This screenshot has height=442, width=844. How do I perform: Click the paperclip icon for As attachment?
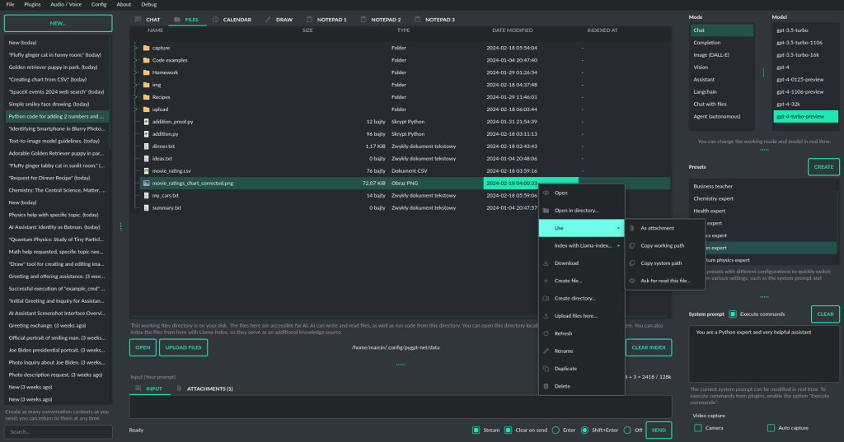[x=632, y=228]
